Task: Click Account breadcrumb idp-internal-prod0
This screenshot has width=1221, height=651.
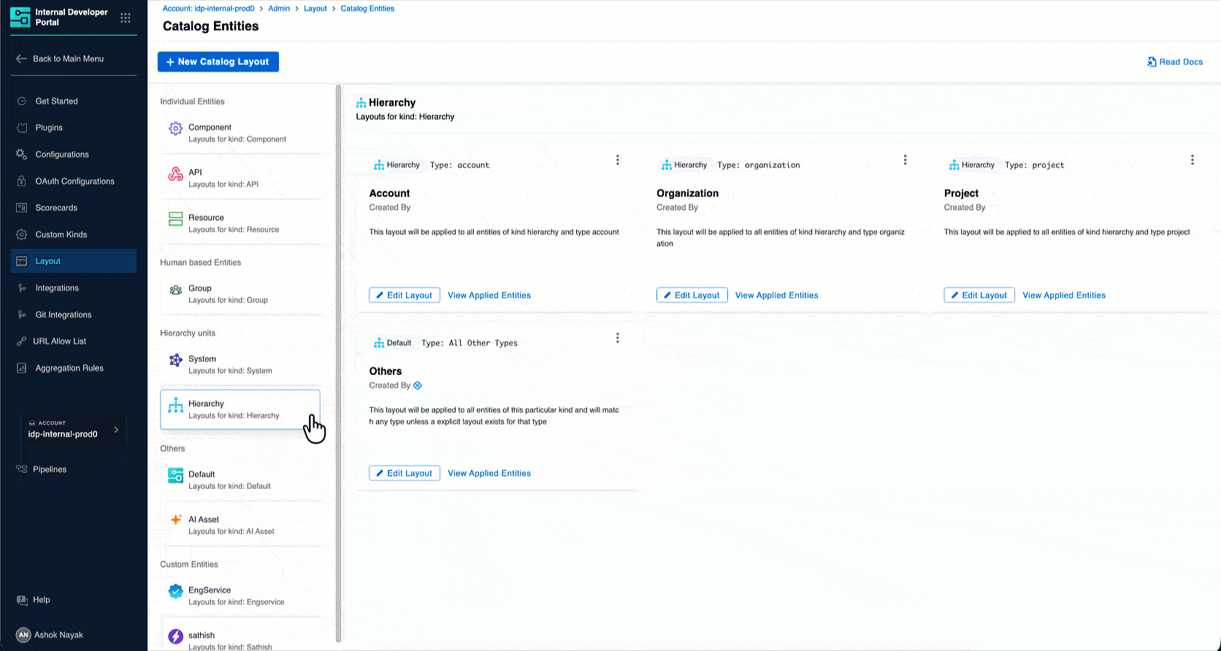Action: [x=208, y=9]
